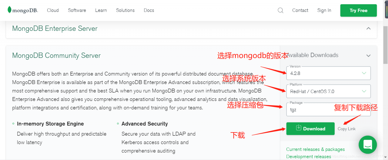Open the Cloud menu

[53, 10]
